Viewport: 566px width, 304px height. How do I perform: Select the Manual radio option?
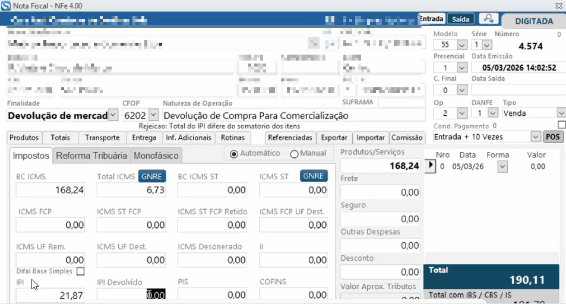point(294,153)
